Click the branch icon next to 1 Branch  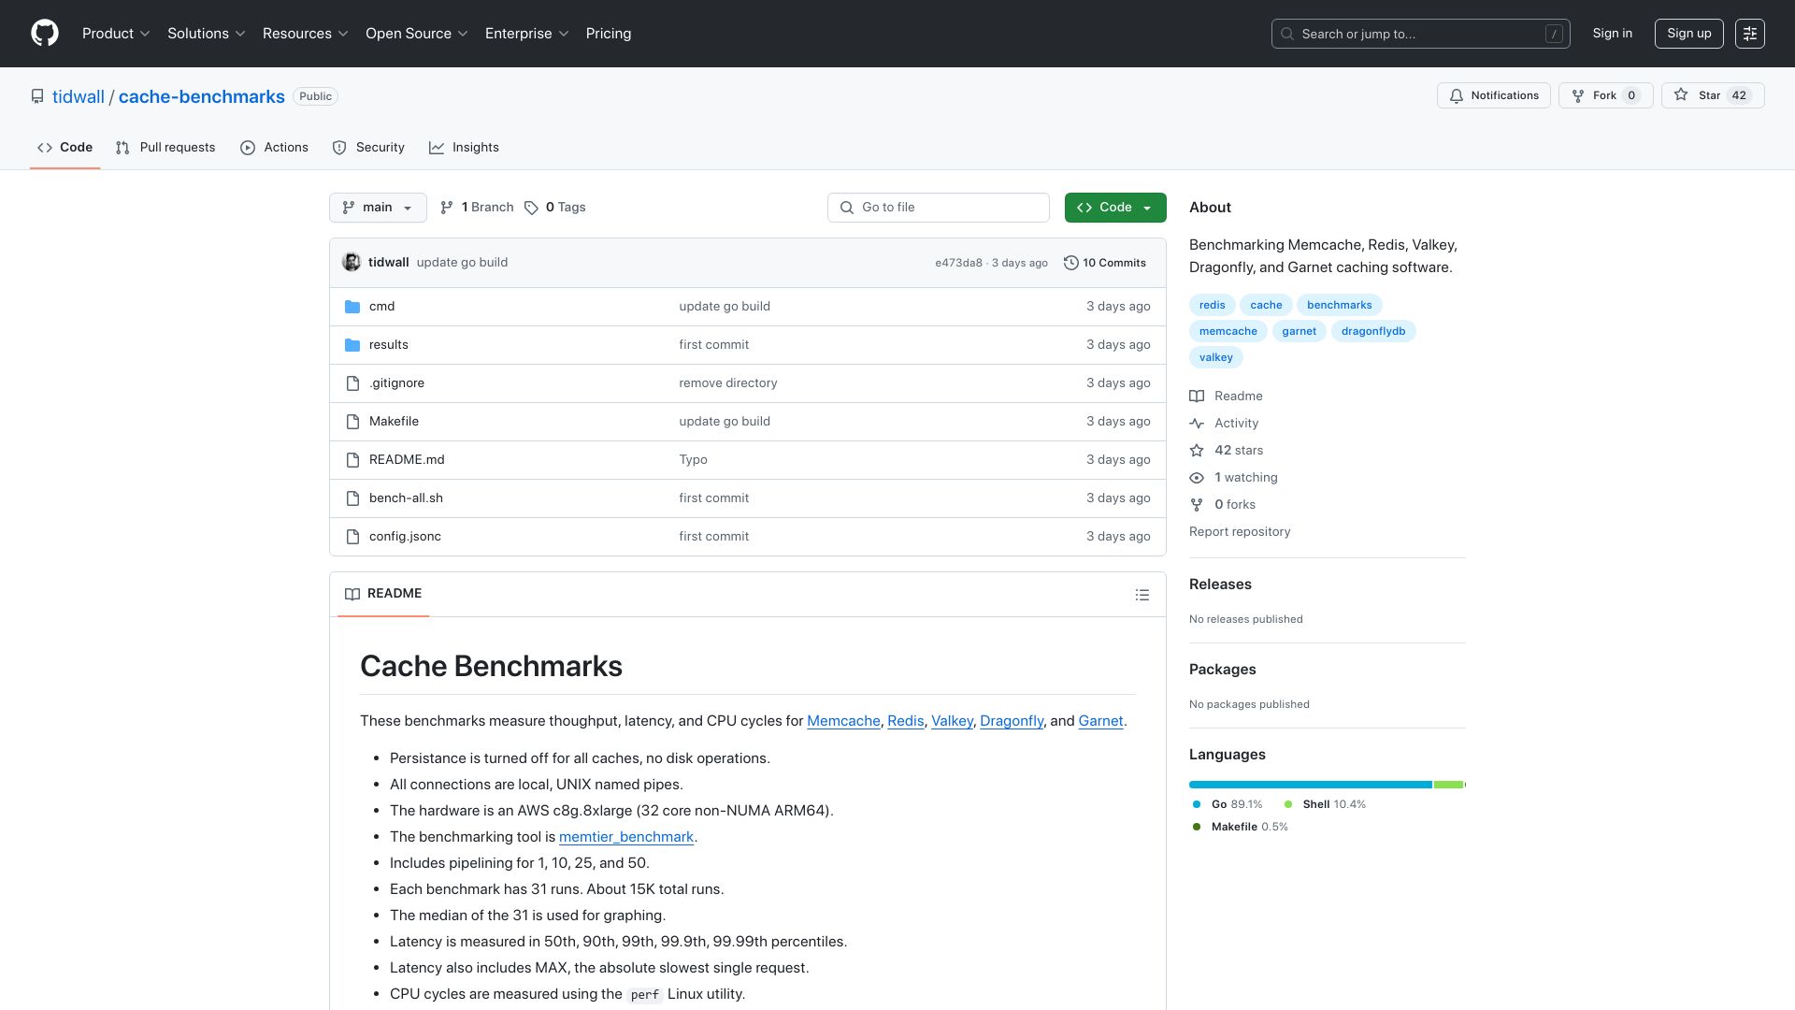(x=447, y=208)
